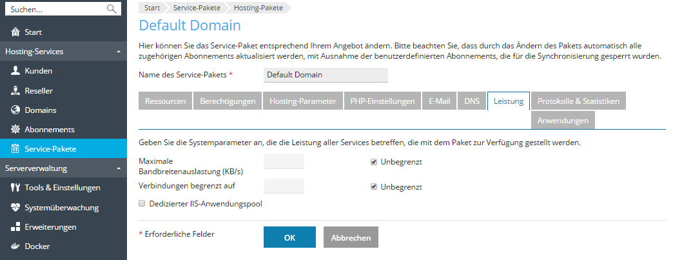Go to Hosting-Pakete breadcrumb
The height and width of the screenshot is (260, 673).
pyautogui.click(x=258, y=8)
